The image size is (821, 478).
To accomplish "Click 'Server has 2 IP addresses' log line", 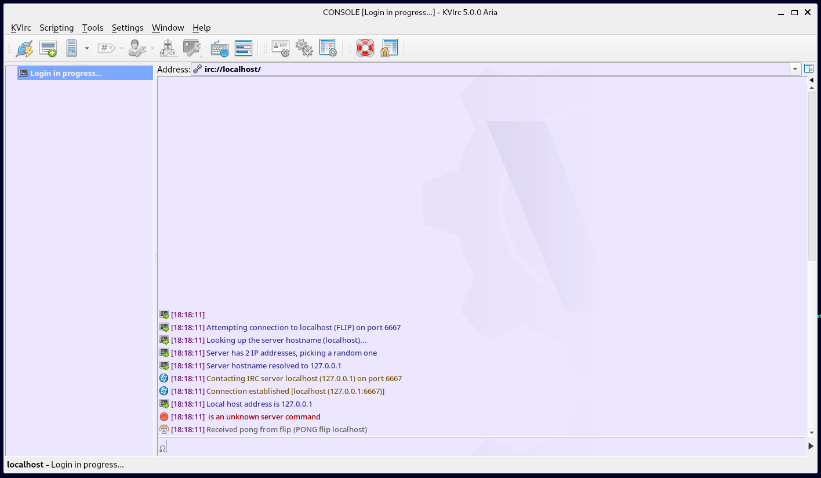I will pos(292,353).
